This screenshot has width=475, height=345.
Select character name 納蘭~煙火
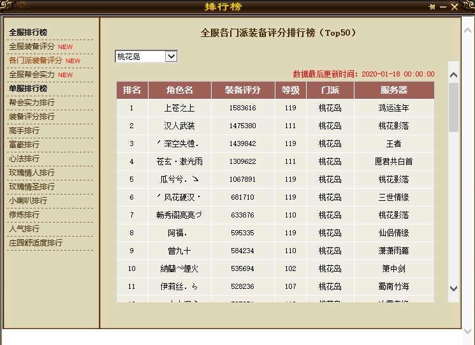coord(179,268)
